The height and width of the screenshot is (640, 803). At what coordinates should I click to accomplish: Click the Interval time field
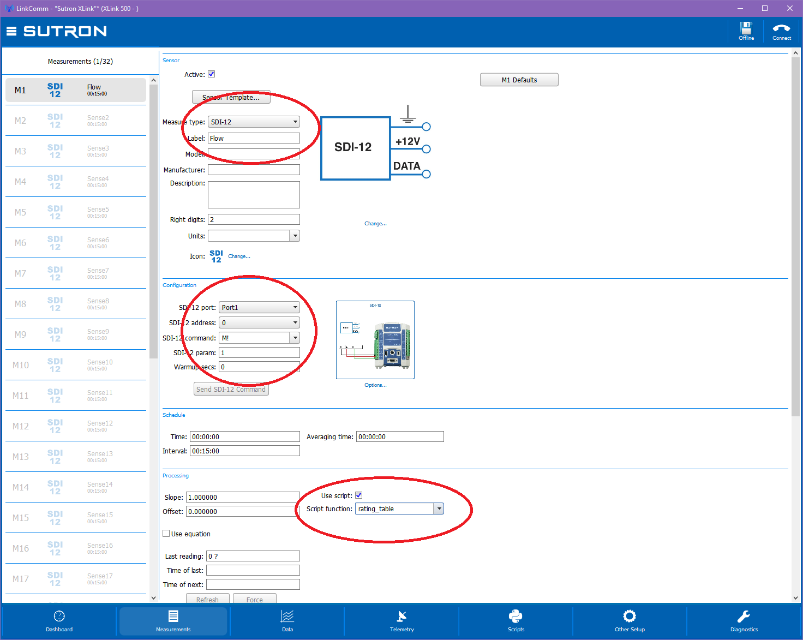[x=245, y=451]
